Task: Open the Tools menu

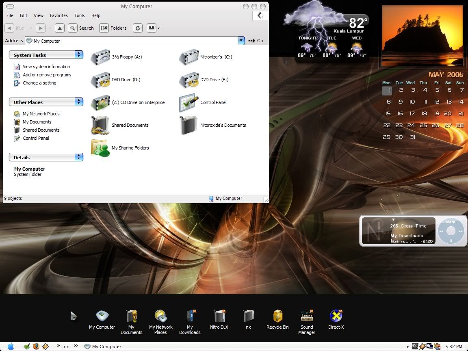Action: click(x=80, y=15)
